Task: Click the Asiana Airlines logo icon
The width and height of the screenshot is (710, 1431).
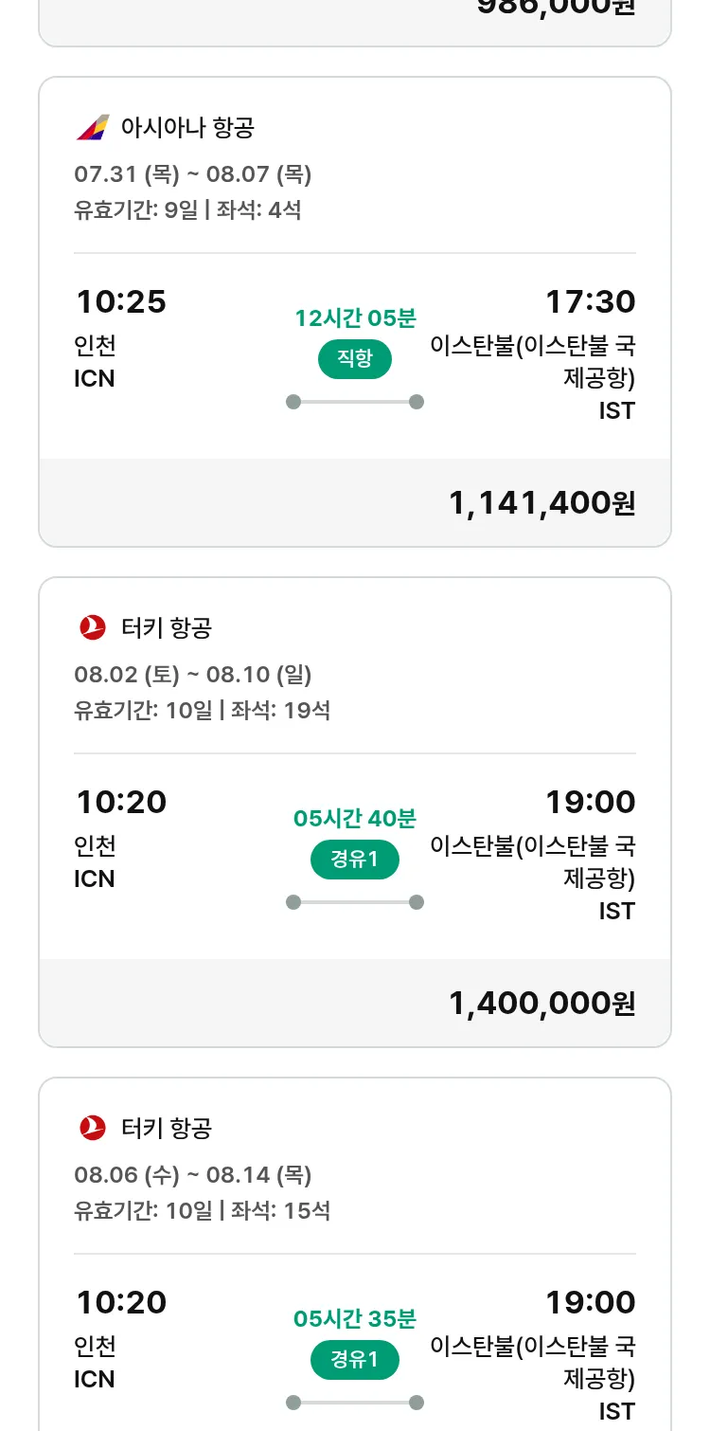Action: click(x=93, y=127)
